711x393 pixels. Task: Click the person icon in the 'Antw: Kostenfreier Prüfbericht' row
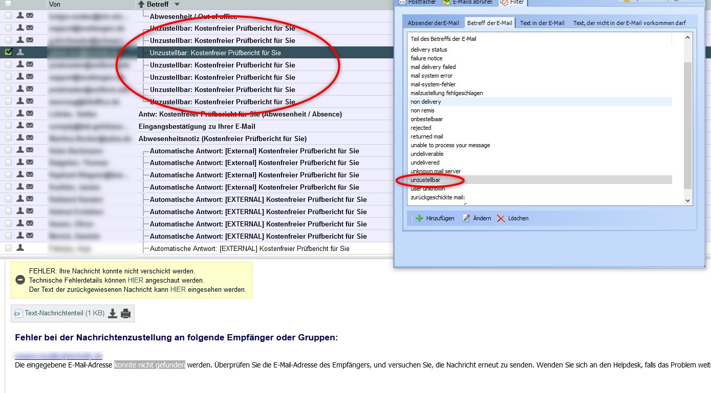click(20, 113)
